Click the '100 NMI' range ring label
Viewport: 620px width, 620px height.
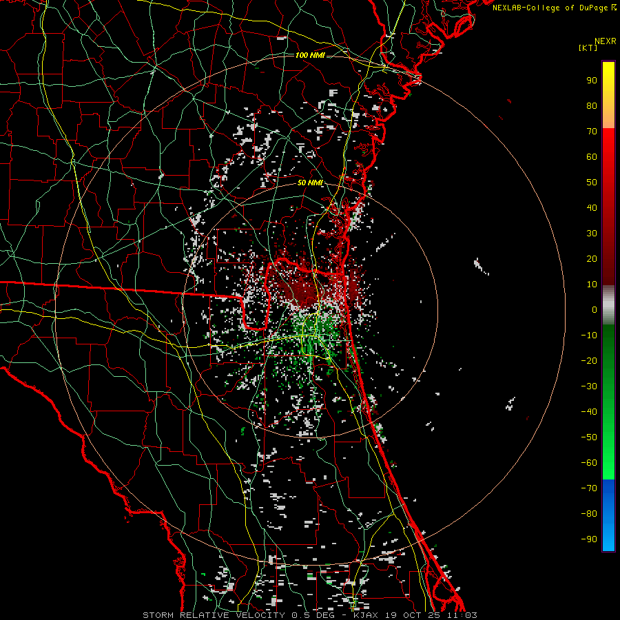point(310,55)
